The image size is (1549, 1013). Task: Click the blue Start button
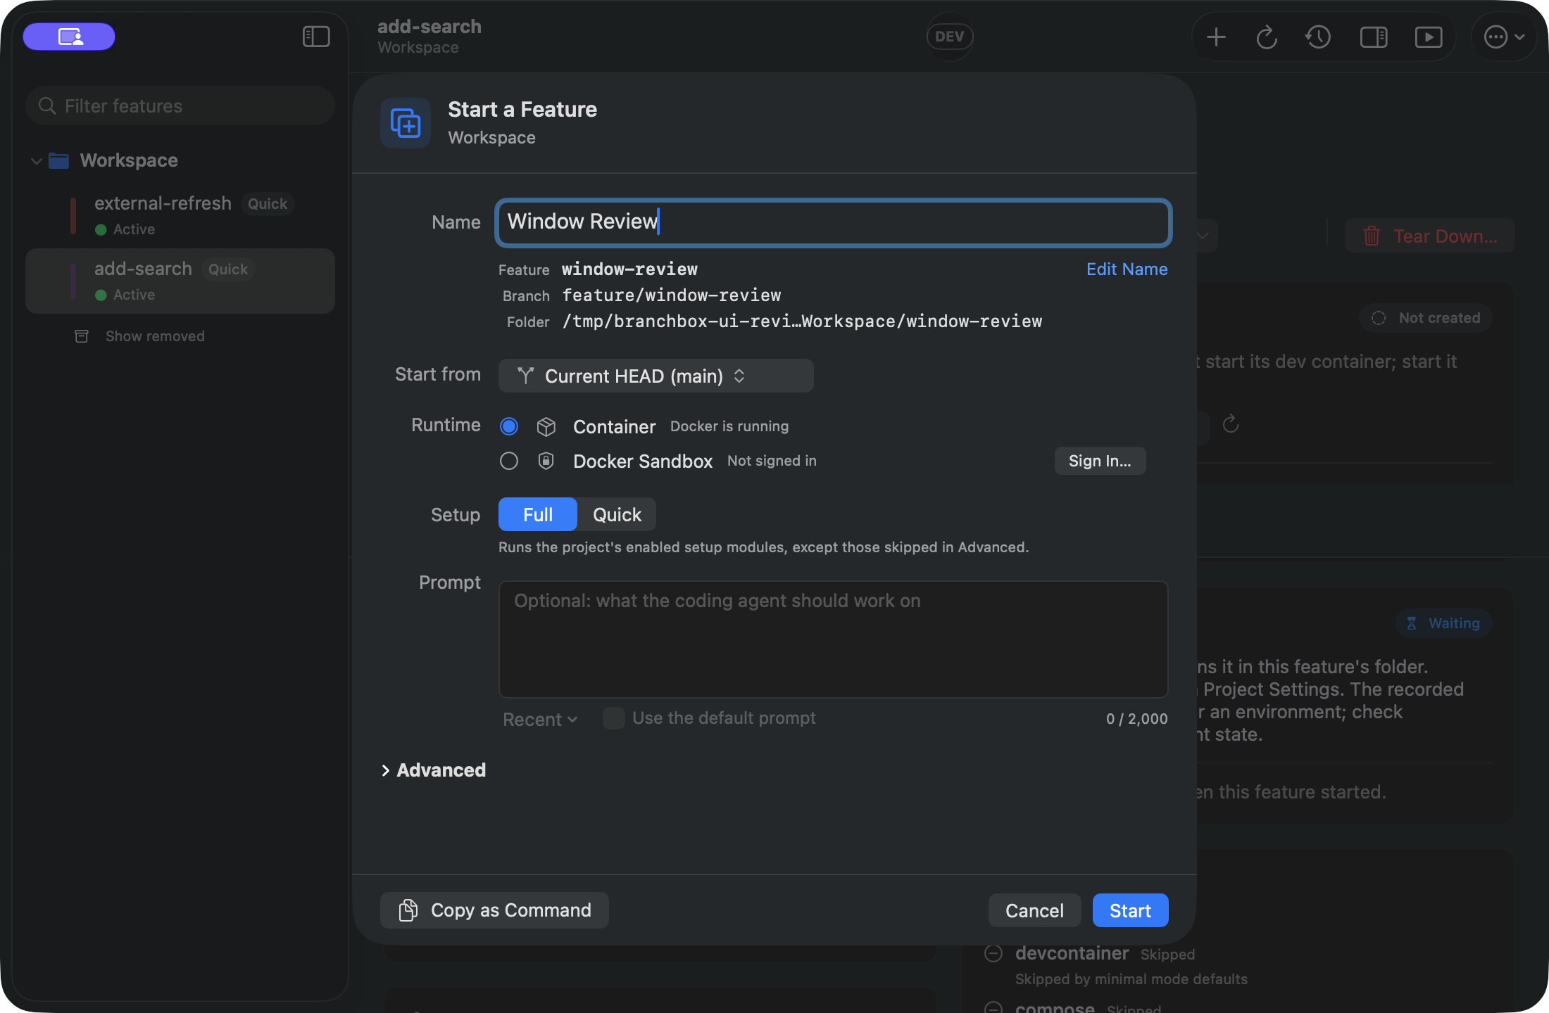[1130, 910]
